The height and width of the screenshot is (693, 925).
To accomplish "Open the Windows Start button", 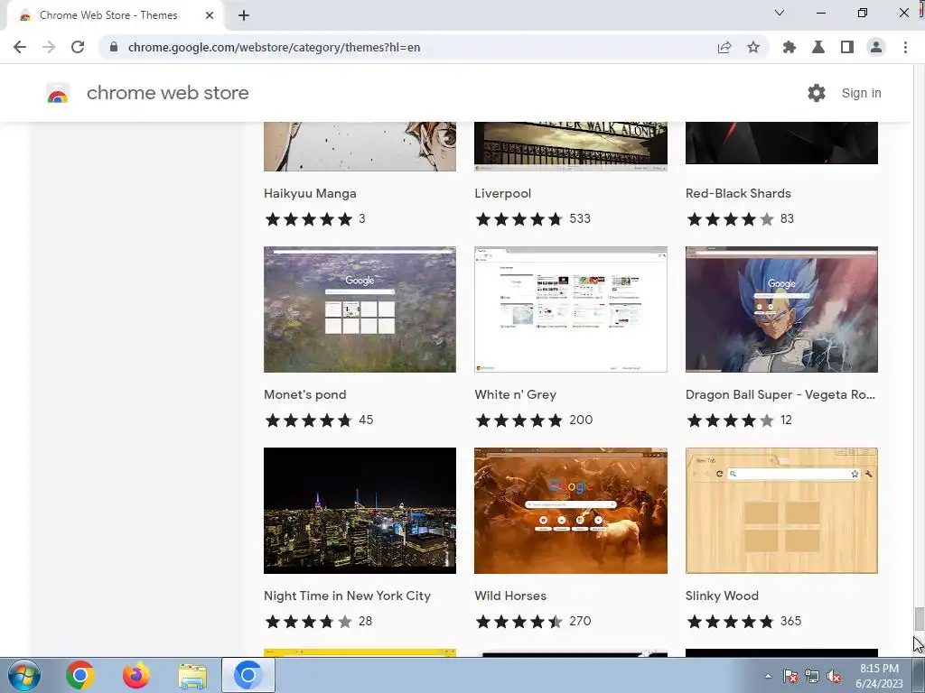I will [24, 675].
